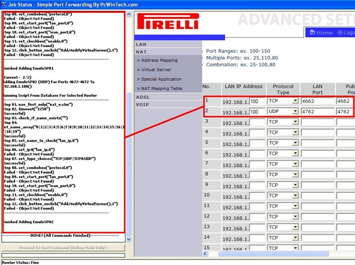This screenshot has width=355, height=265.
Task: Click the log panel scroll-up arrow
Action: coord(129,14)
